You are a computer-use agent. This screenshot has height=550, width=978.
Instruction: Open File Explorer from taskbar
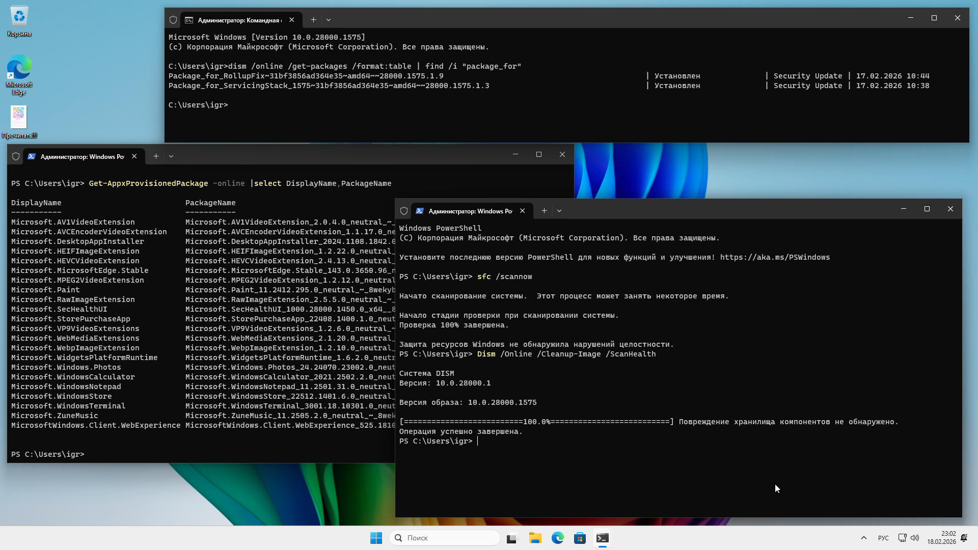point(535,538)
